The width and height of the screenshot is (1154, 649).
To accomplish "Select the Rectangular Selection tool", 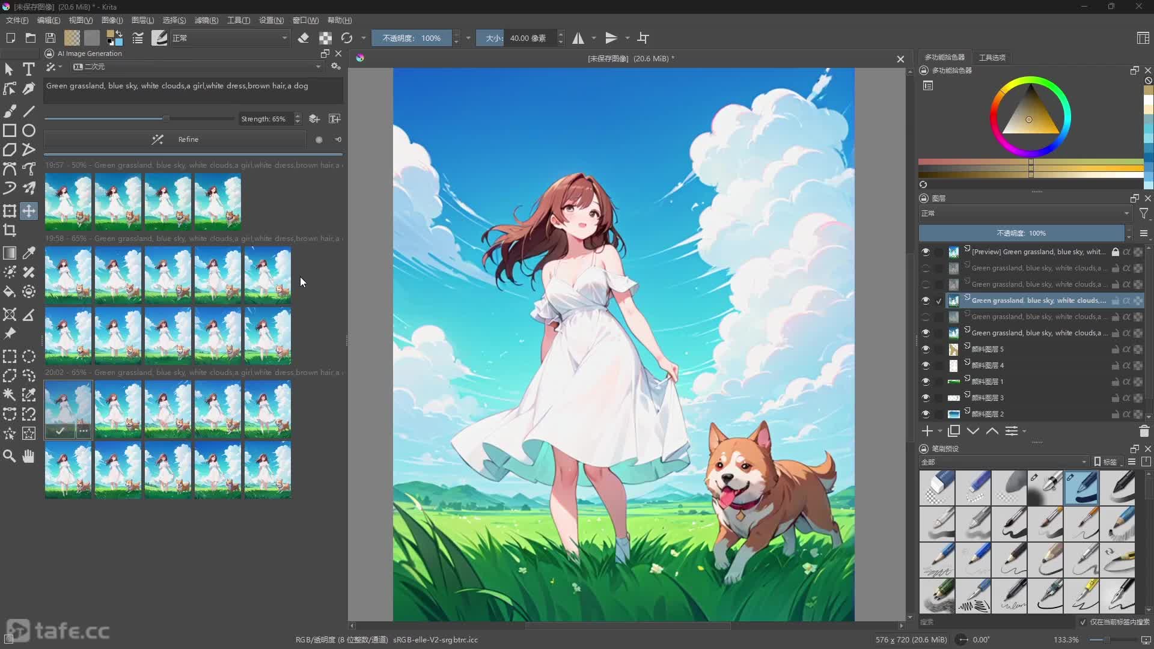I will click(10, 356).
